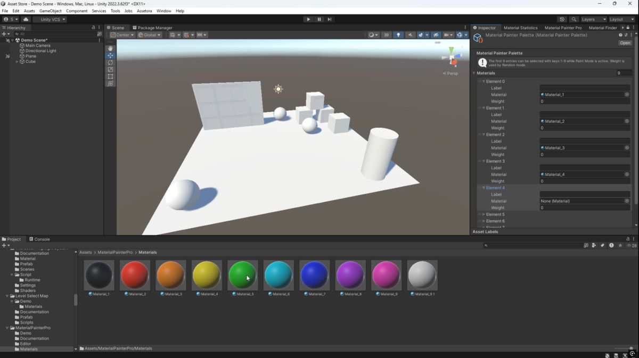Click the Materials array size field
Image resolution: width=639 pixels, height=358 pixels.
[624, 73]
